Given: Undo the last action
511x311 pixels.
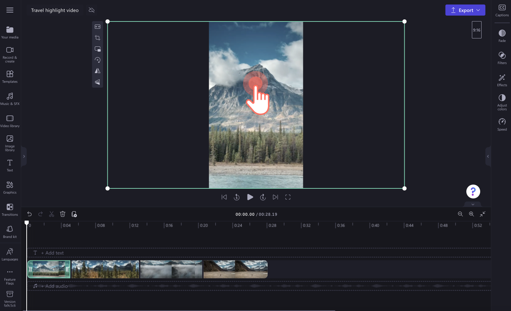Looking at the screenshot, I should [x=29, y=214].
